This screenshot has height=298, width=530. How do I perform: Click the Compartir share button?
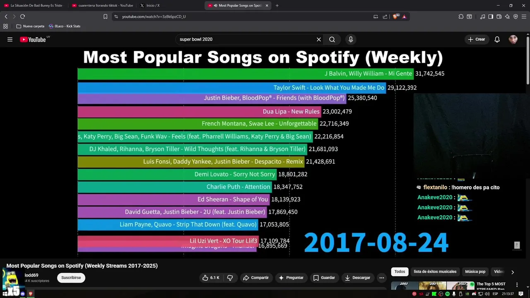tap(256, 278)
